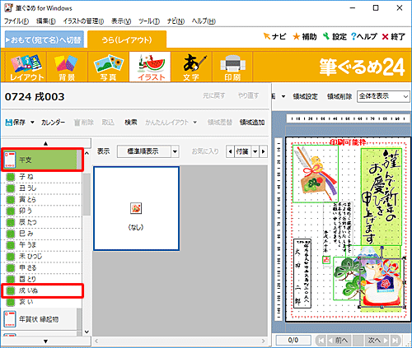This screenshot has width=412, height=348.
Task: Select 子 ね in the tree
Action: 41,177
